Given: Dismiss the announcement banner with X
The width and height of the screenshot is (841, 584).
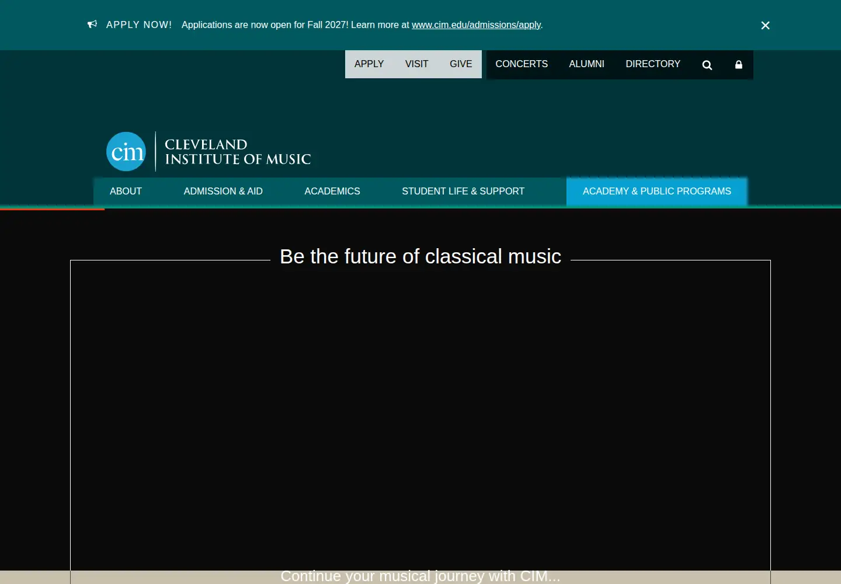Looking at the screenshot, I should tap(765, 25).
